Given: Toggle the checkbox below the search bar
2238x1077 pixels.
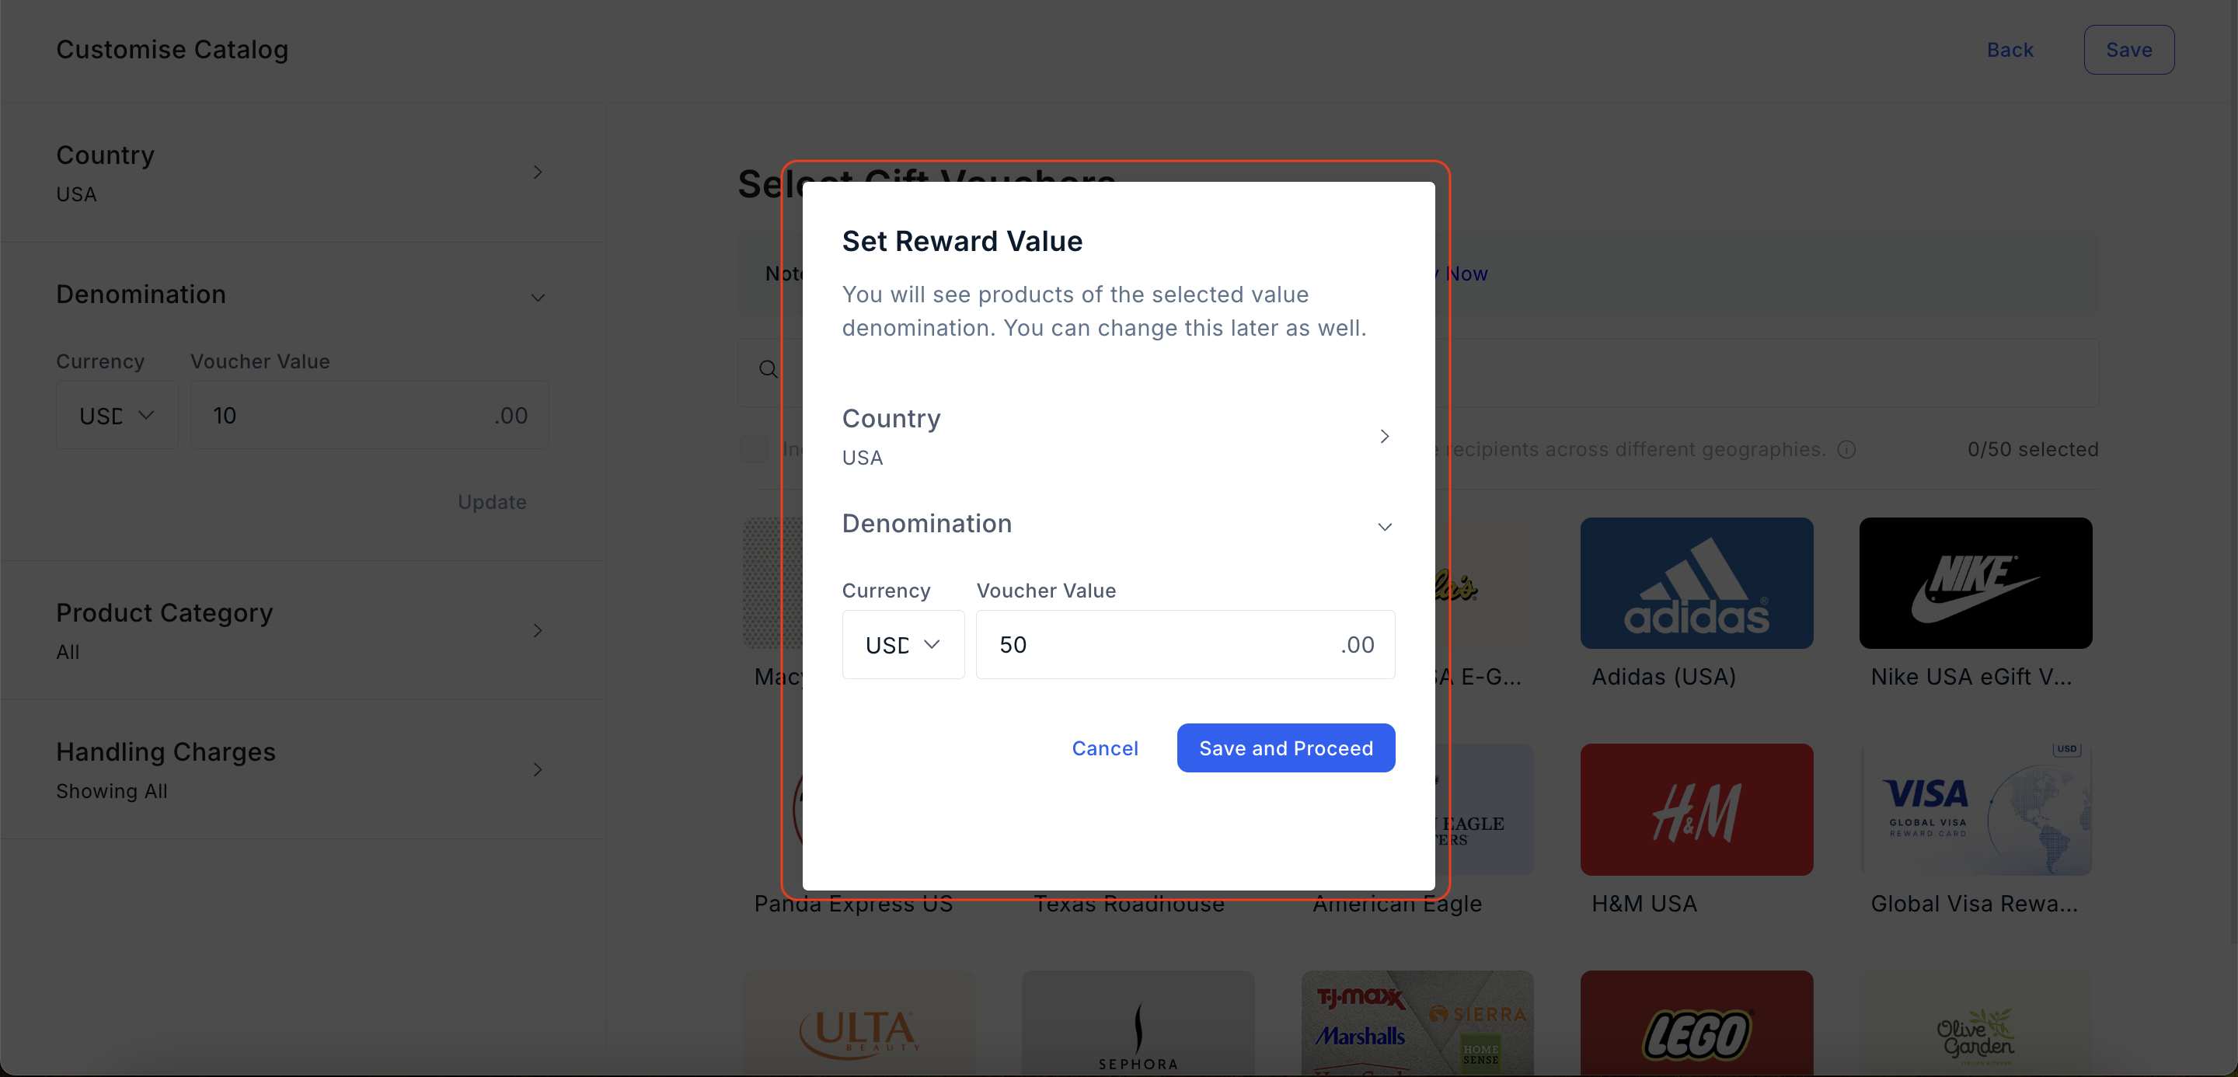Looking at the screenshot, I should point(754,449).
